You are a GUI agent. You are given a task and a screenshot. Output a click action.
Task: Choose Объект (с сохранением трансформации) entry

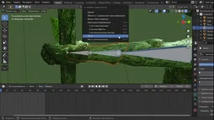pos(105,16)
